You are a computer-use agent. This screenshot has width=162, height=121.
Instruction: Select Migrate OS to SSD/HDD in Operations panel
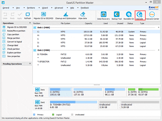(17, 27)
